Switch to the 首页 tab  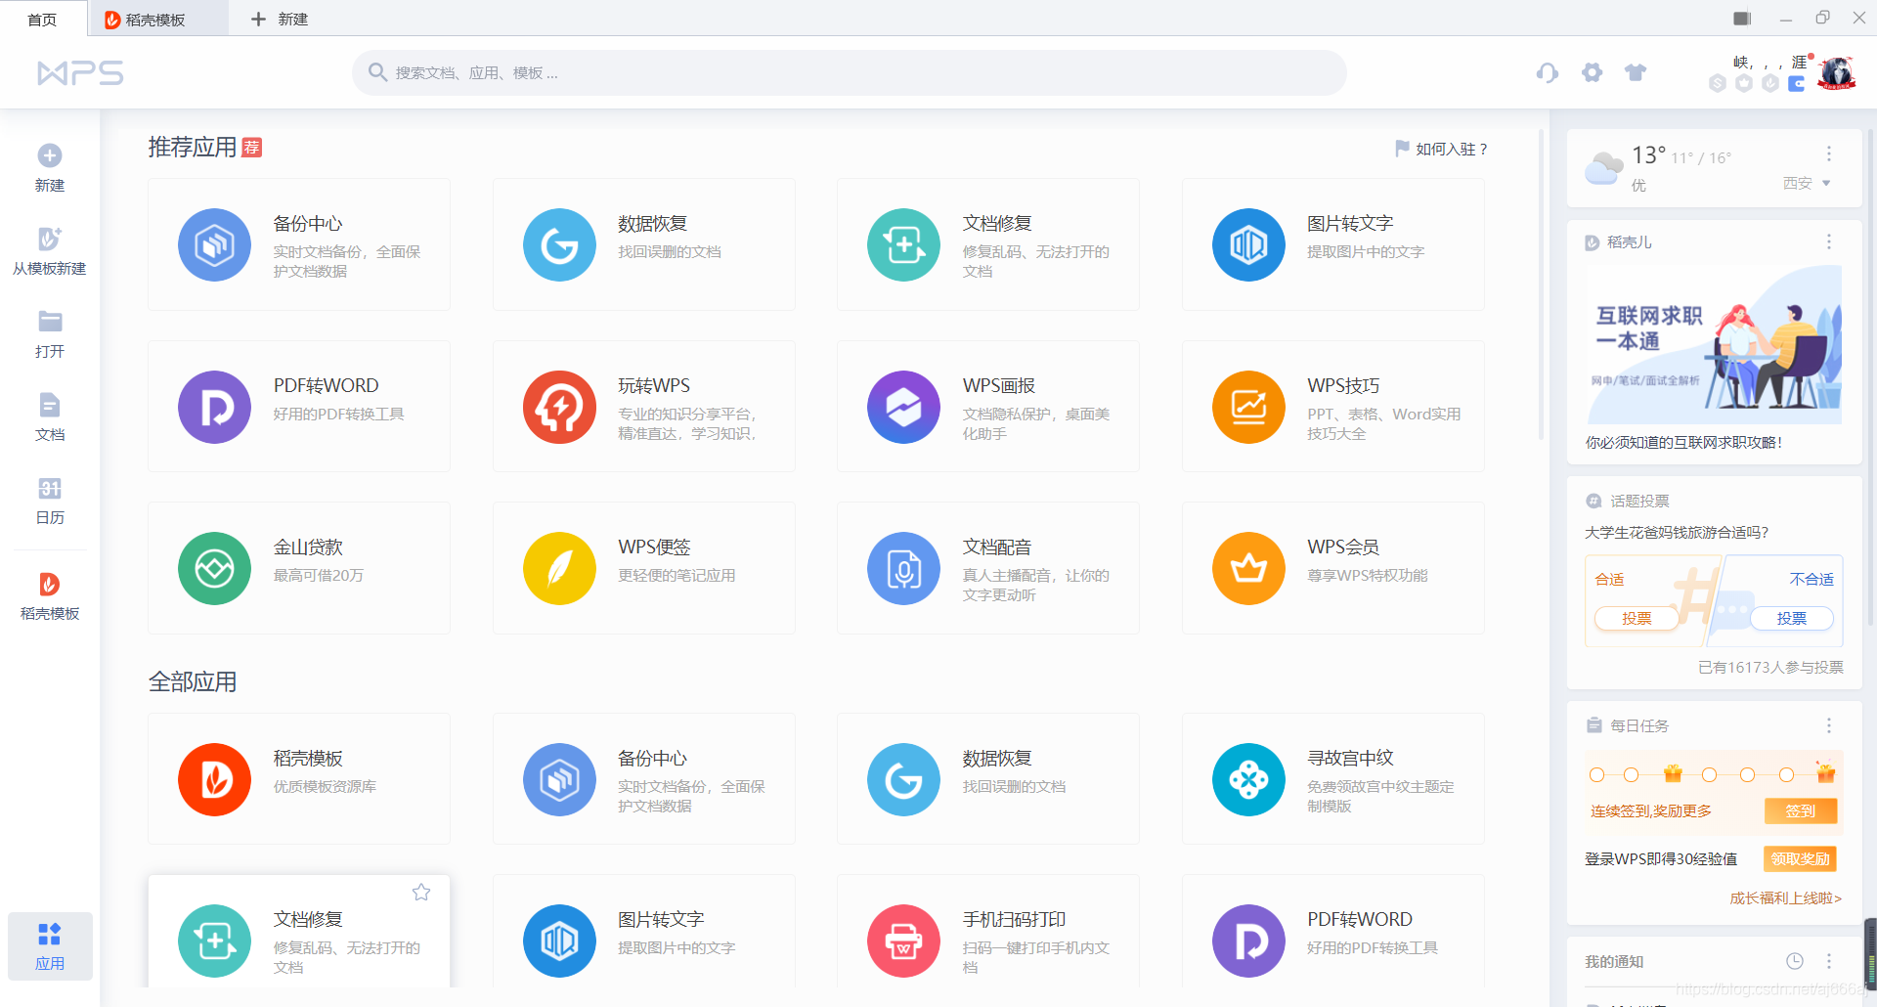tap(41, 19)
